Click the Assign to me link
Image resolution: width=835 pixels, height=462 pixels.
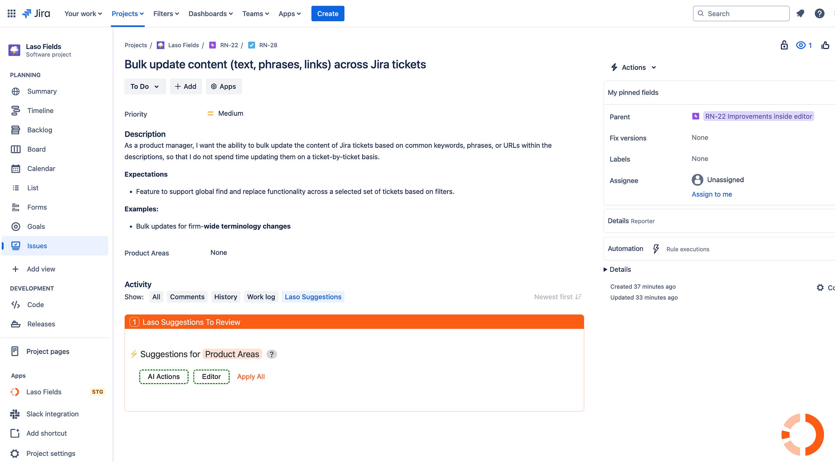point(711,194)
